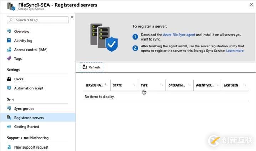Click the Overview icon in sidebar

9,31
